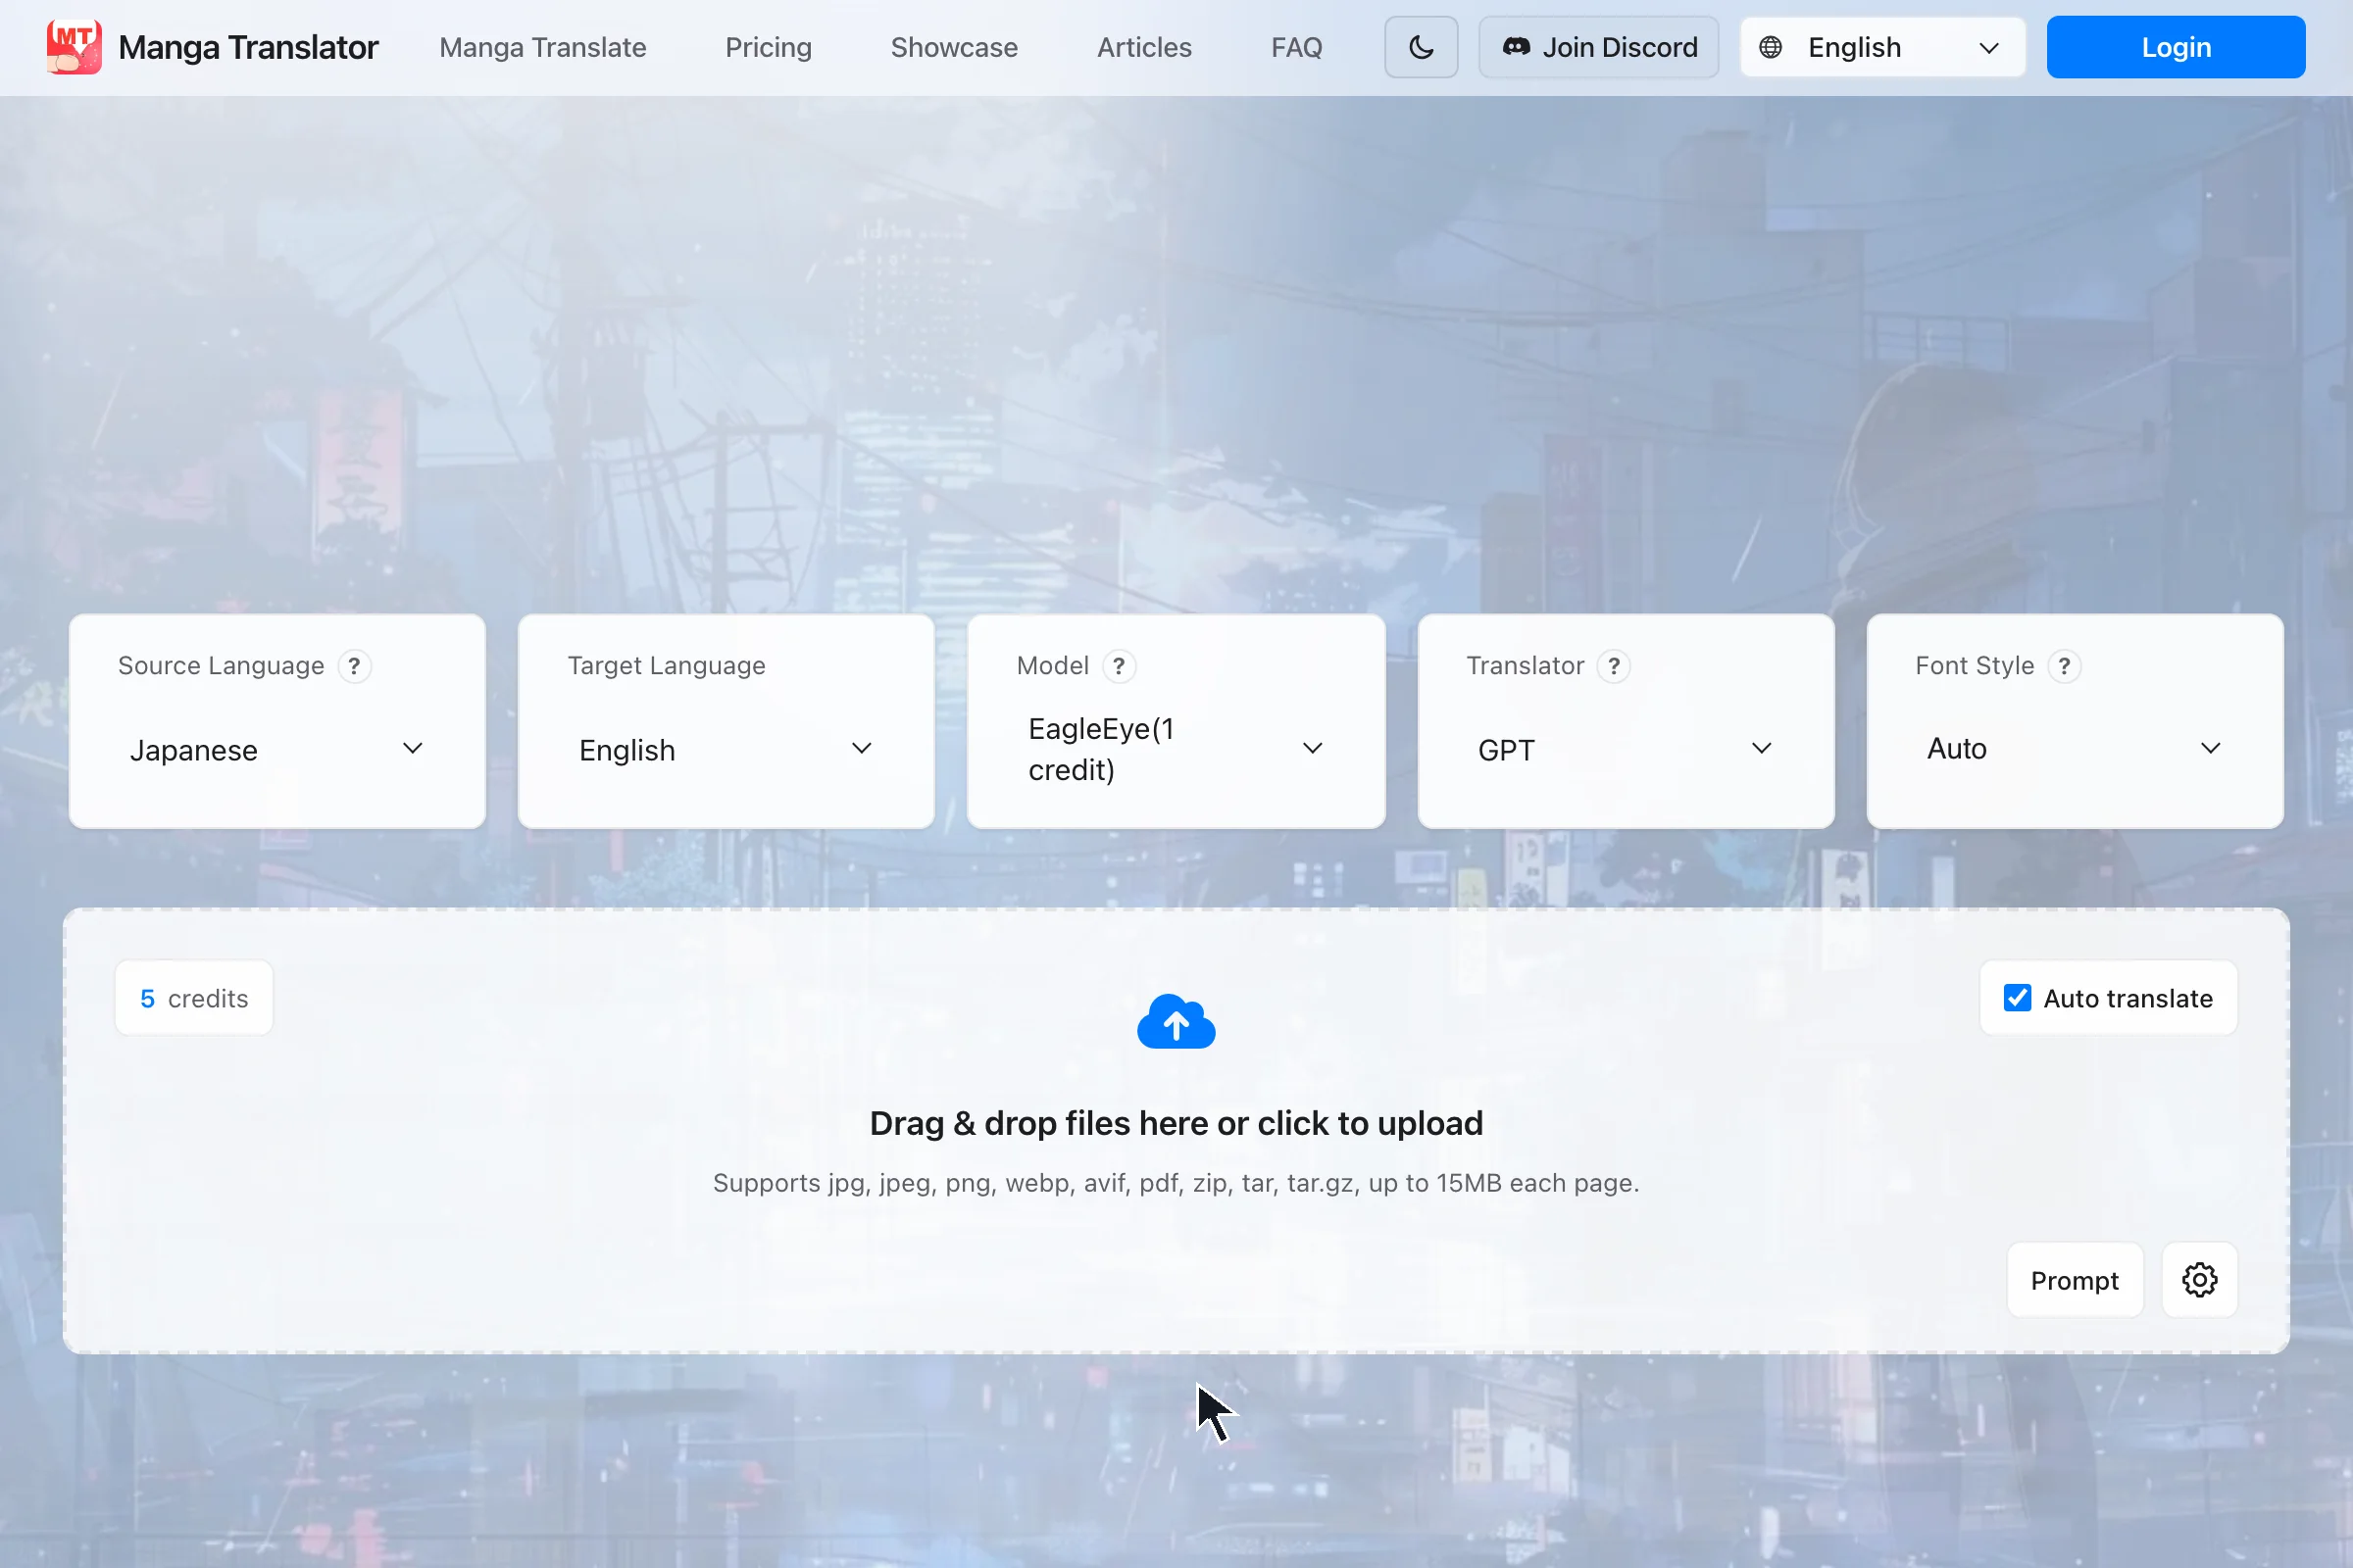The height and width of the screenshot is (1568, 2353).
Task: Click the help icon next to Font Style
Action: coord(2064,666)
